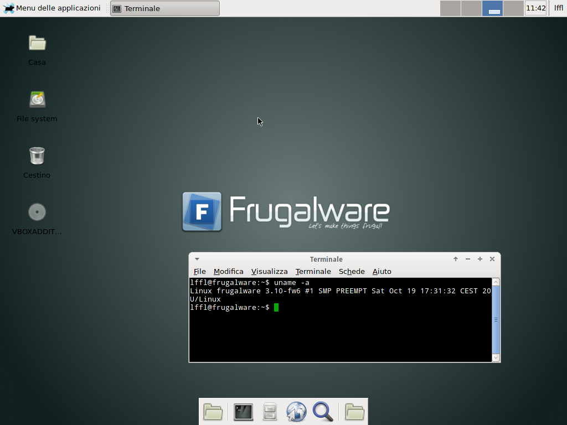Open the Visualizza menu in Terminale
The height and width of the screenshot is (425, 567).
[x=270, y=271]
